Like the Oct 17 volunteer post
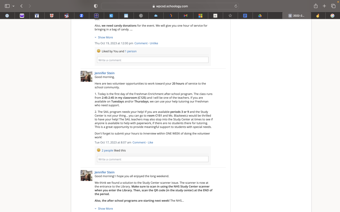The width and height of the screenshot is (340, 212). (150, 142)
